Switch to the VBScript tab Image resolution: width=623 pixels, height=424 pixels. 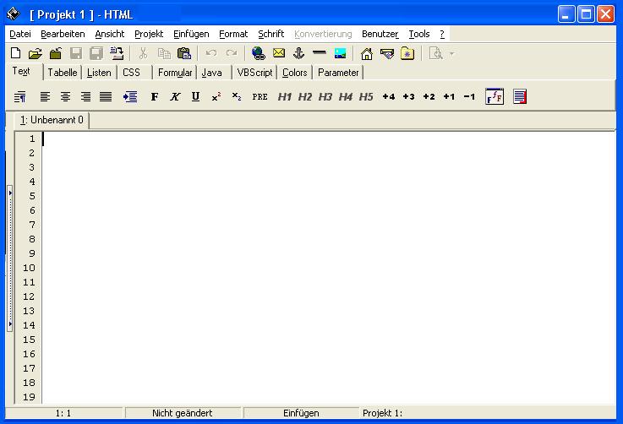[254, 73]
